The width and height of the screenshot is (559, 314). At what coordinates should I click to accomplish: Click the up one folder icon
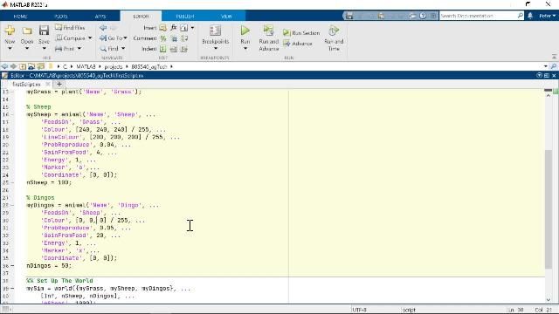pyautogui.click(x=23, y=66)
